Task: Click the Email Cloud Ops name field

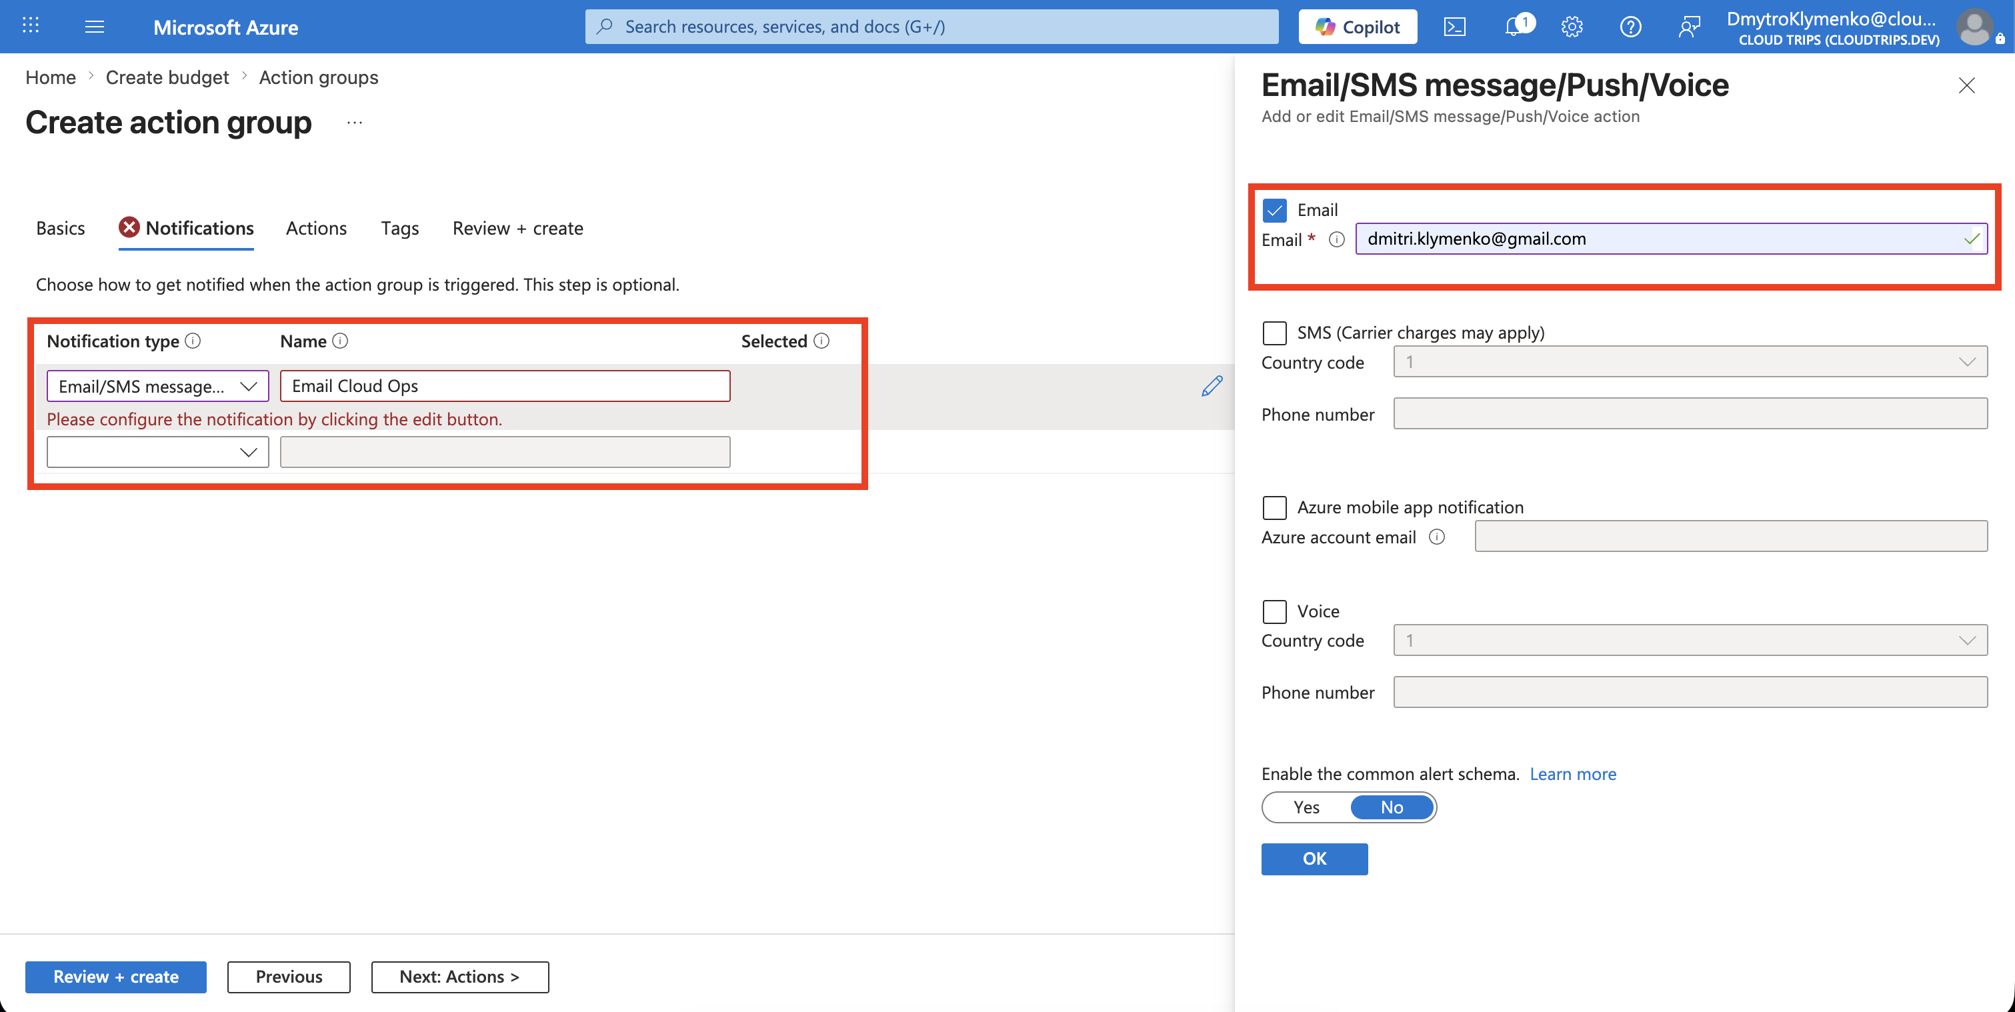Action: (505, 385)
